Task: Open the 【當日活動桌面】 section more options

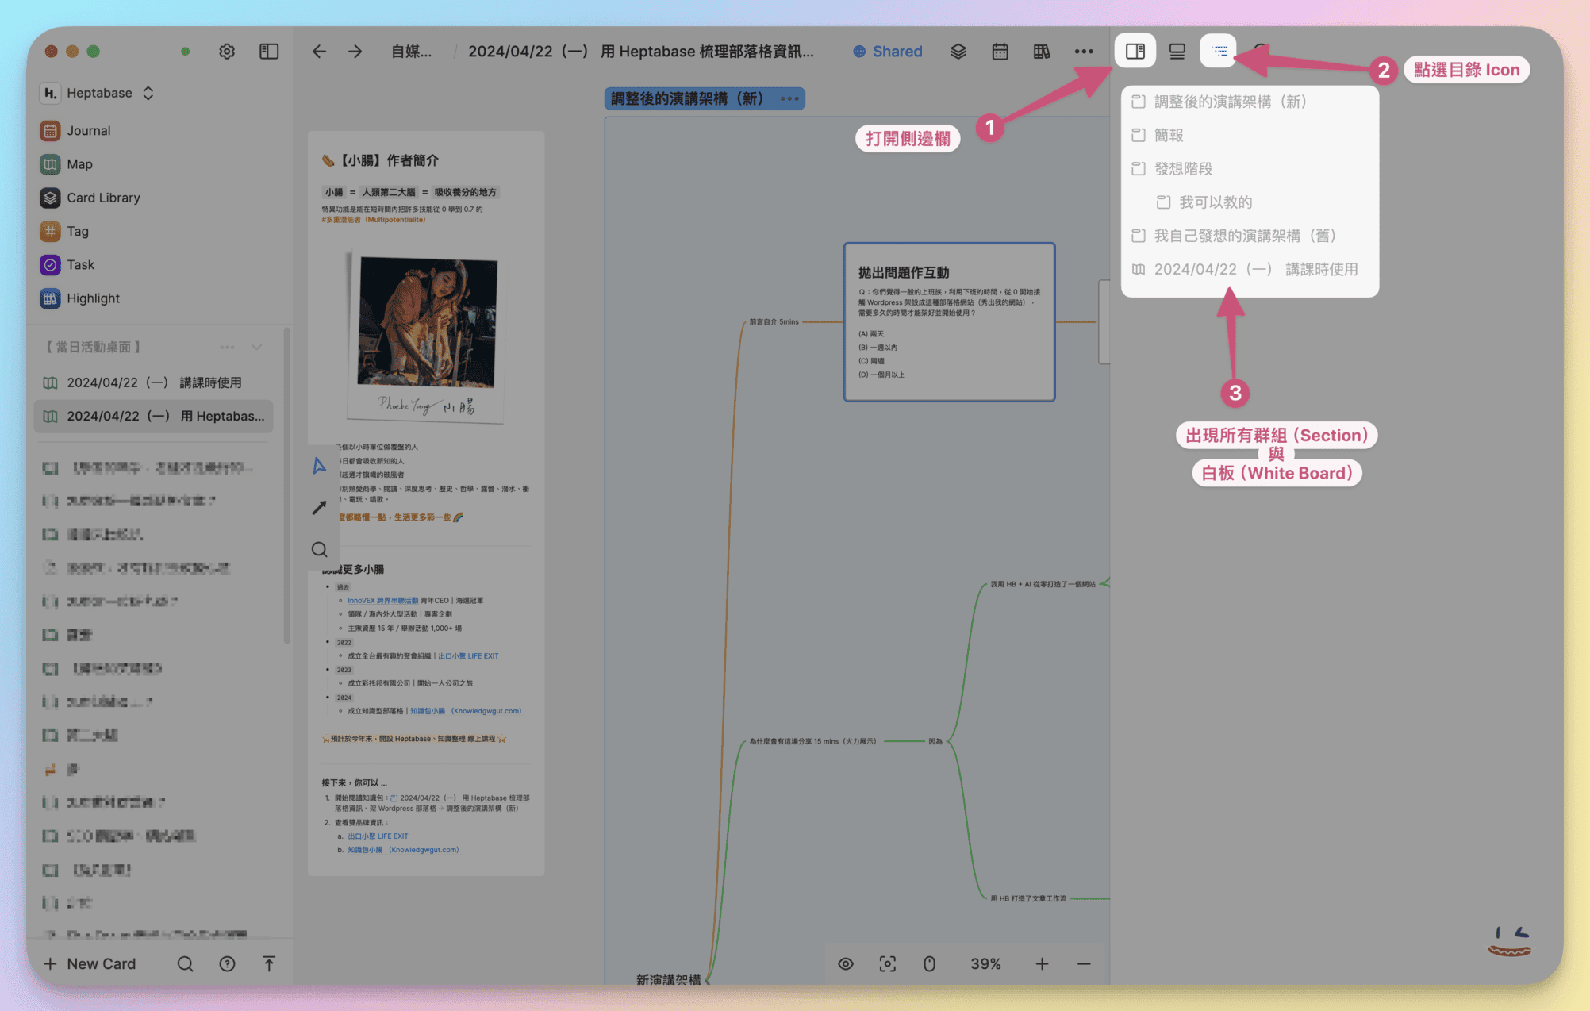Action: tap(228, 347)
